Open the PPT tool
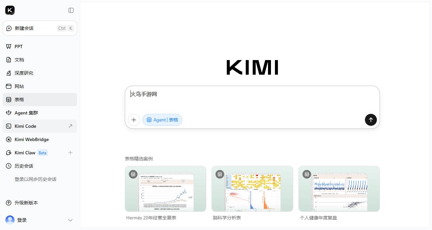 click(40, 46)
